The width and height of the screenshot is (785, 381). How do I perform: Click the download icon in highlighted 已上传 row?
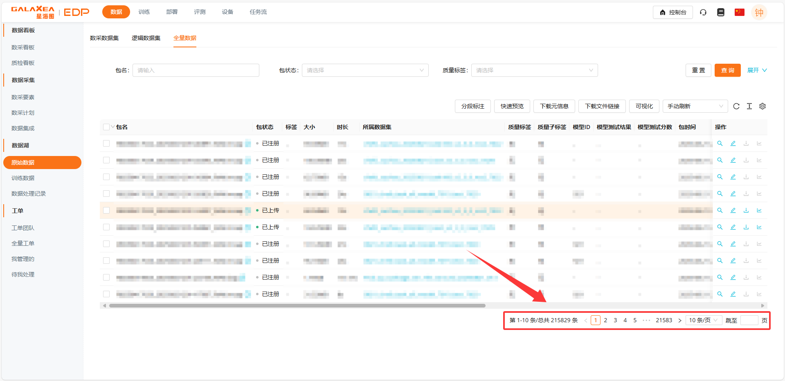746,210
